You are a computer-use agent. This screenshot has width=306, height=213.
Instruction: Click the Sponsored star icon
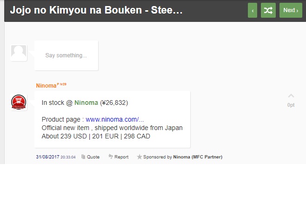[140, 157]
